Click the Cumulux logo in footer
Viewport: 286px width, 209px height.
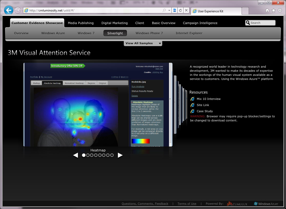[237, 204]
